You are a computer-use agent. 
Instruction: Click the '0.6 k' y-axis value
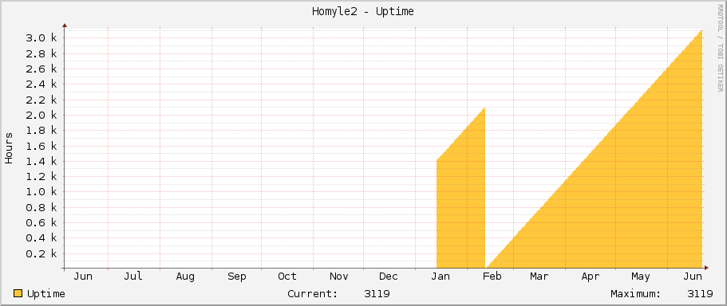(41, 222)
